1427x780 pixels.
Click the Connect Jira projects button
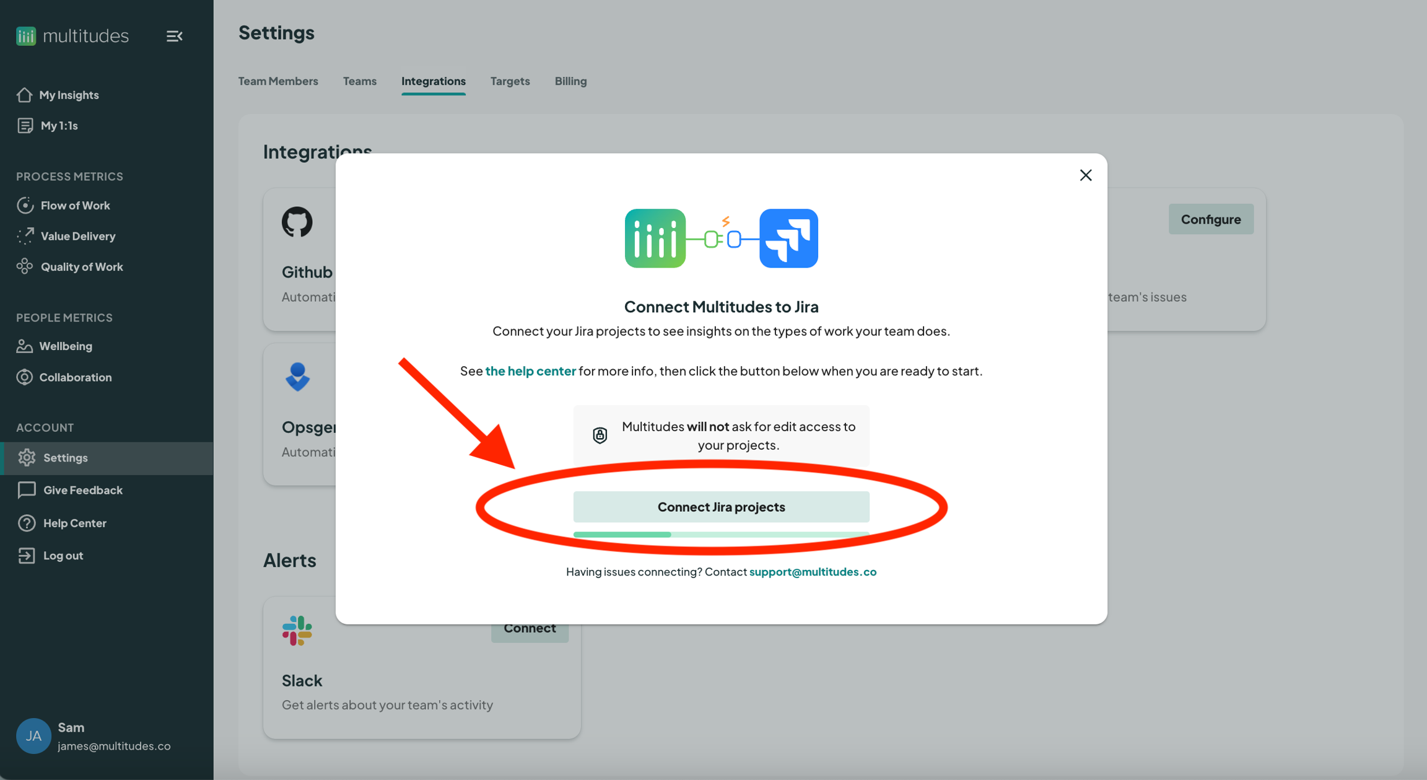point(721,507)
